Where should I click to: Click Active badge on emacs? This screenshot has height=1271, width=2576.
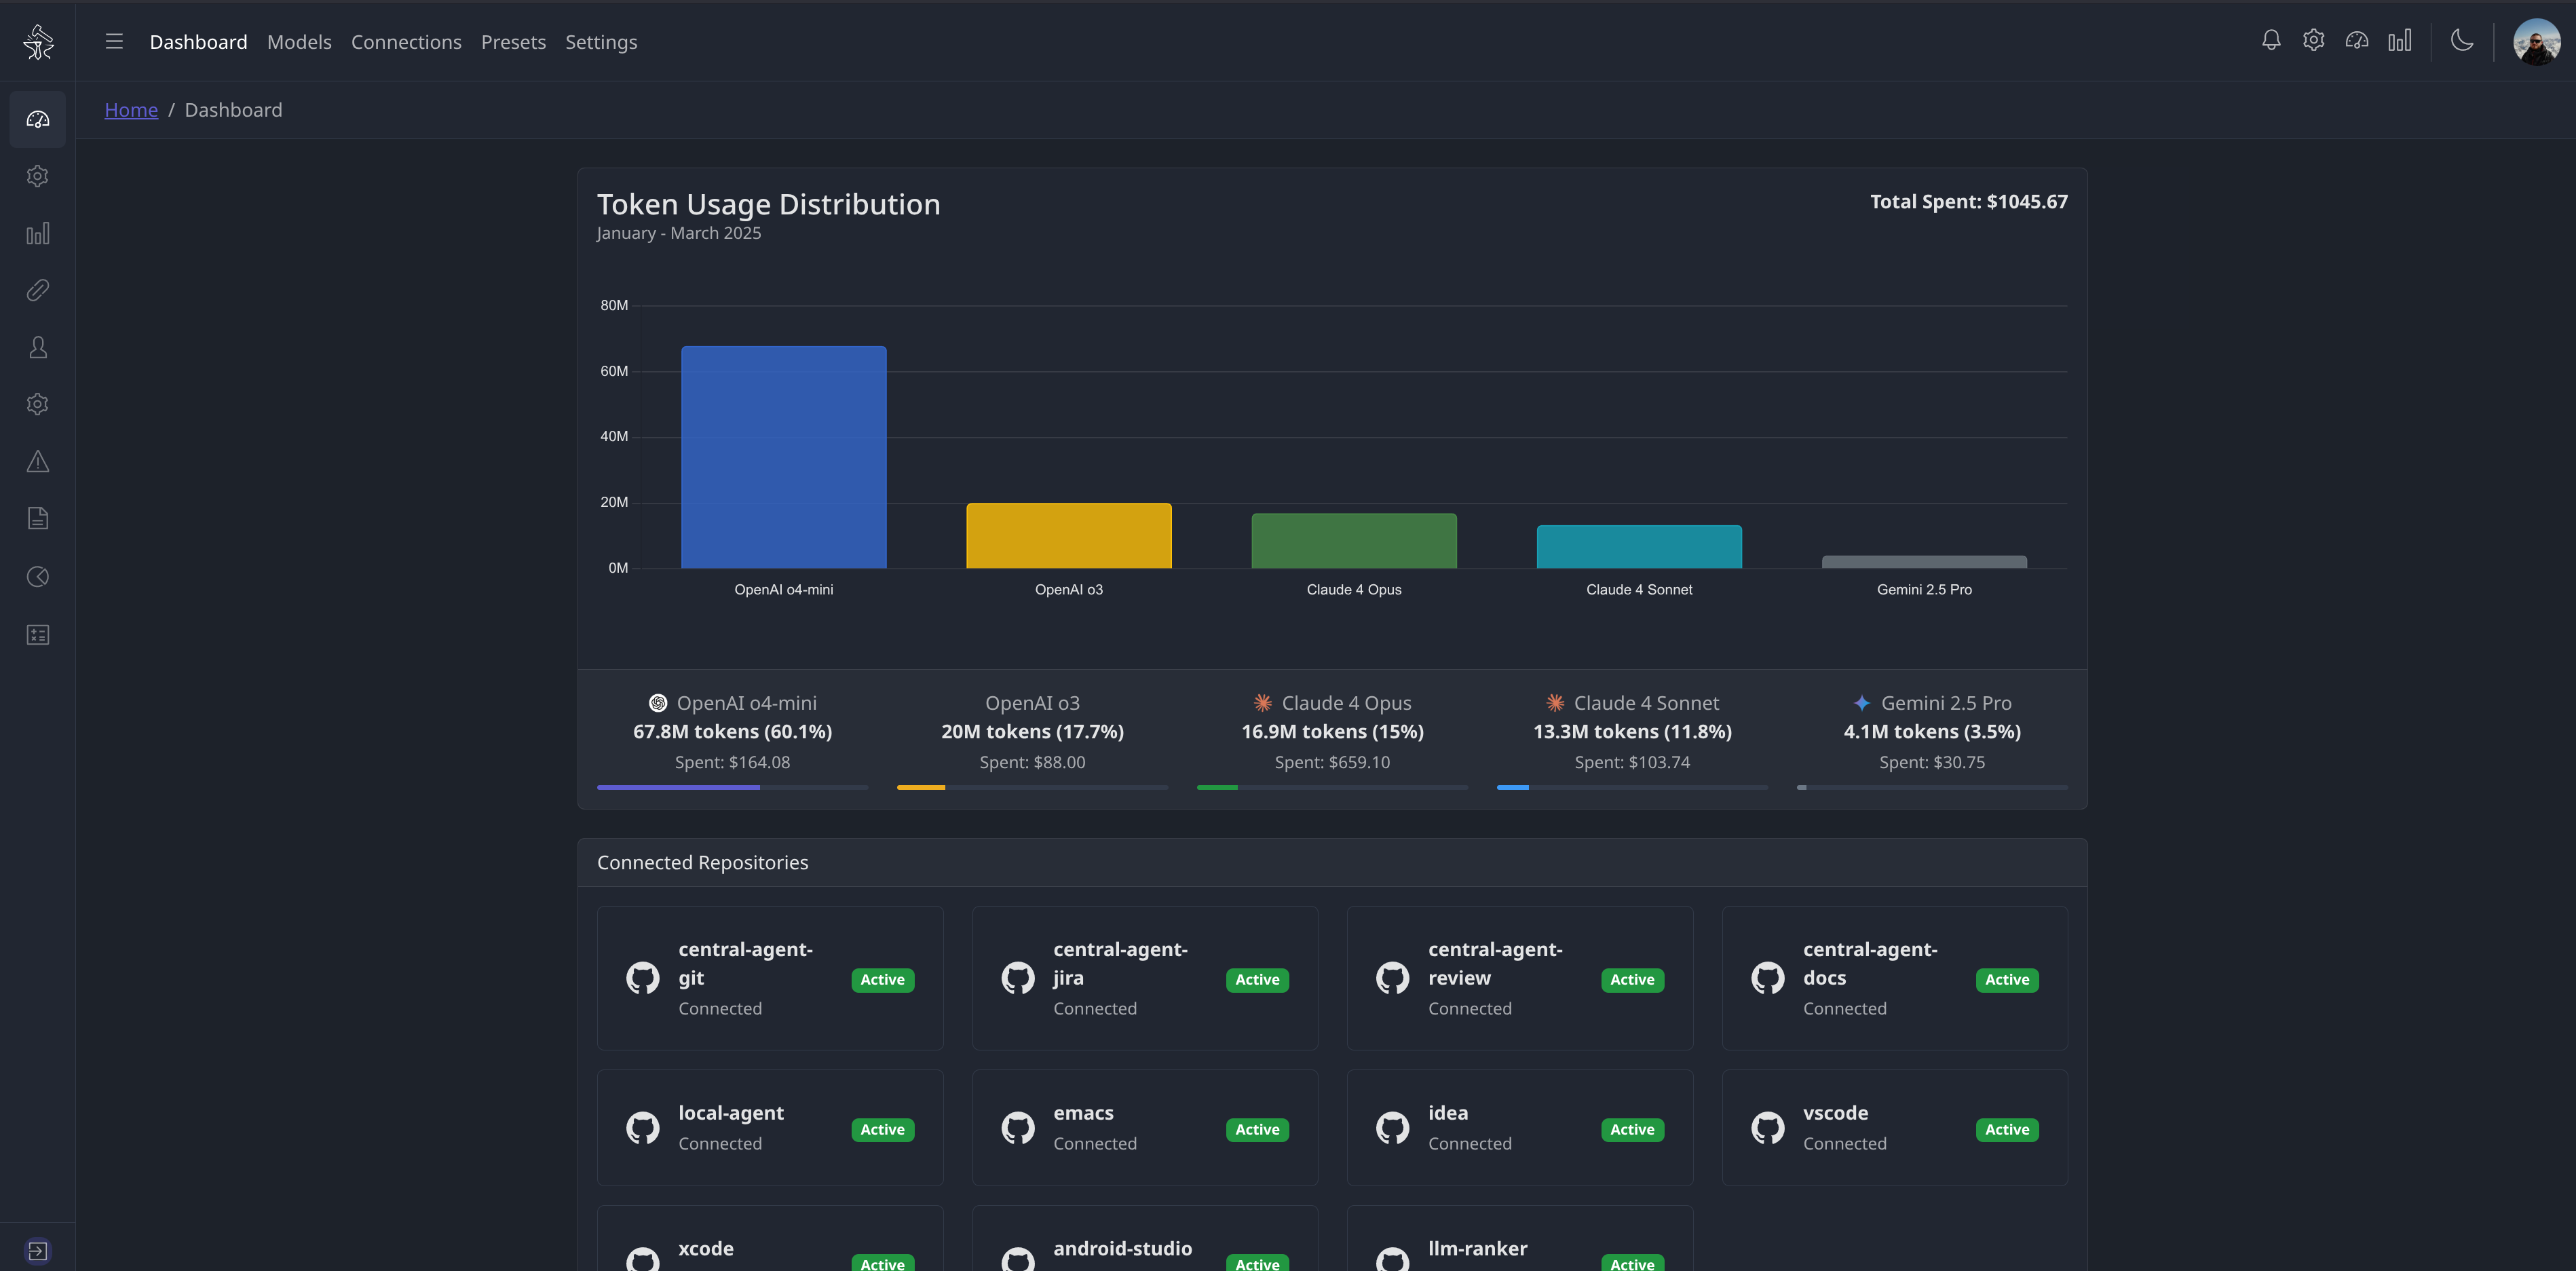coord(1258,1130)
